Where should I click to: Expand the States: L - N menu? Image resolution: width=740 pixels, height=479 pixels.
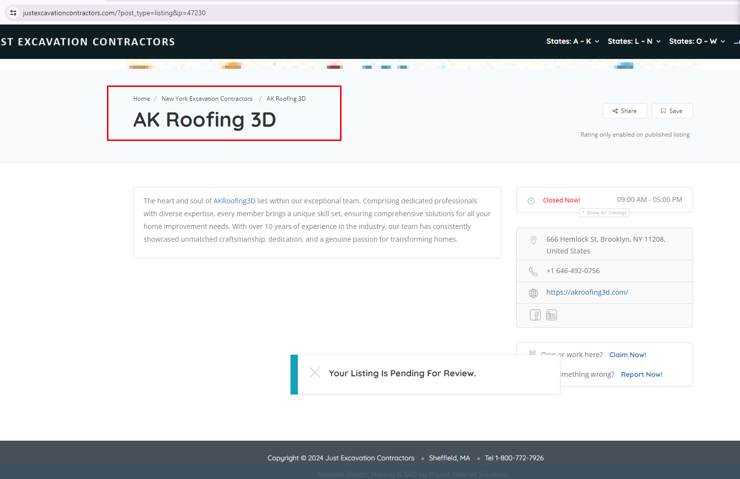pyautogui.click(x=634, y=41)
